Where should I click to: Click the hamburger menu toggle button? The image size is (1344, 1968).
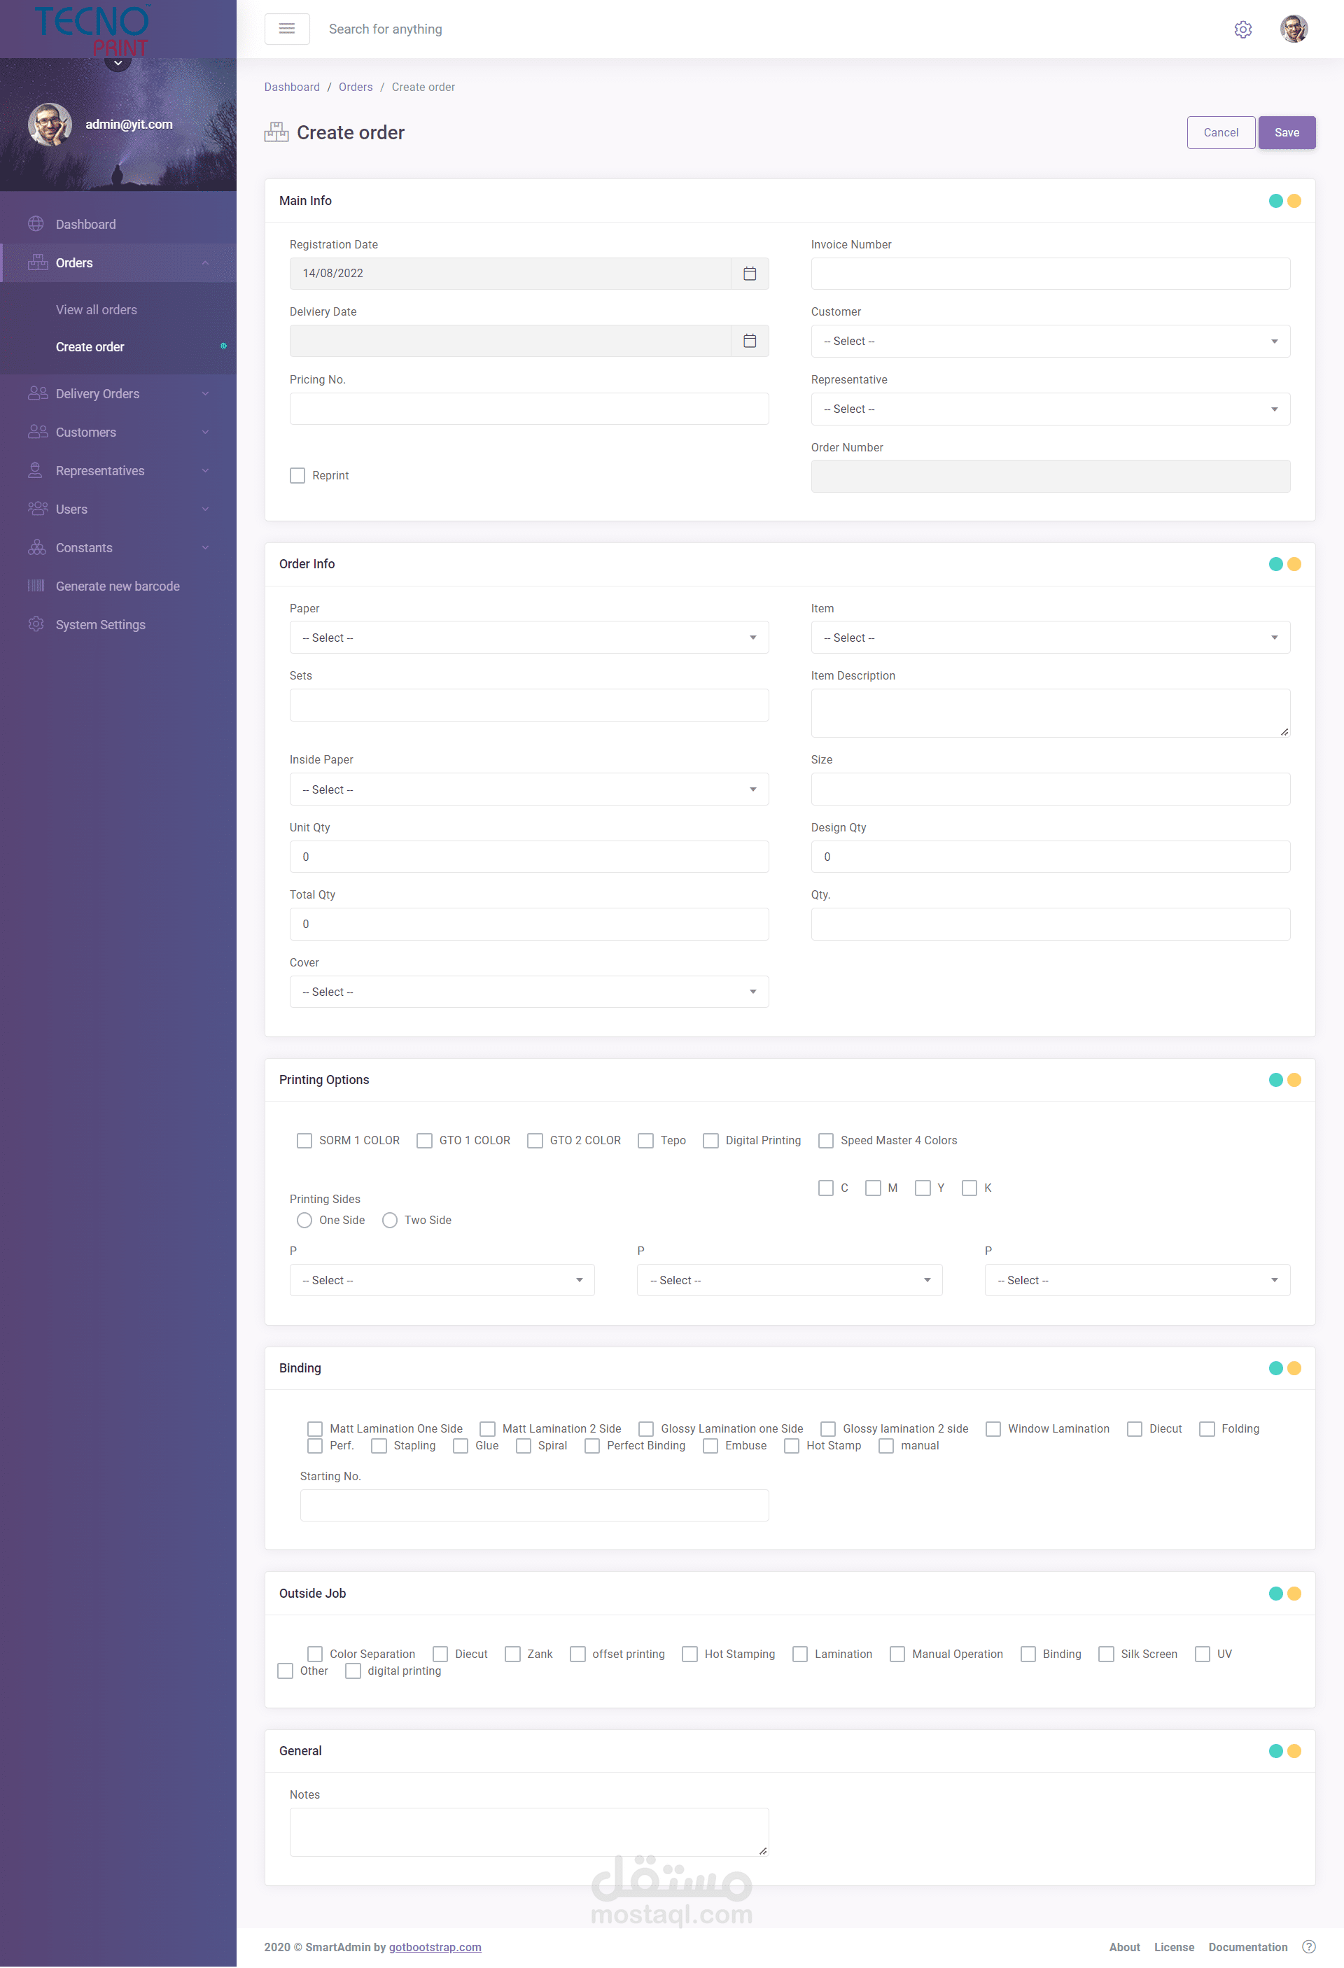tap(287, 29)
